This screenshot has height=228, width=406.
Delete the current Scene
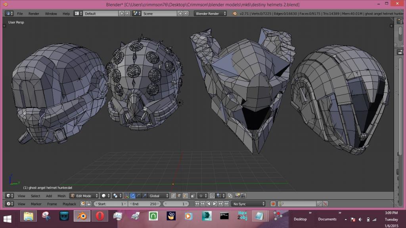(x=186, y=13)
